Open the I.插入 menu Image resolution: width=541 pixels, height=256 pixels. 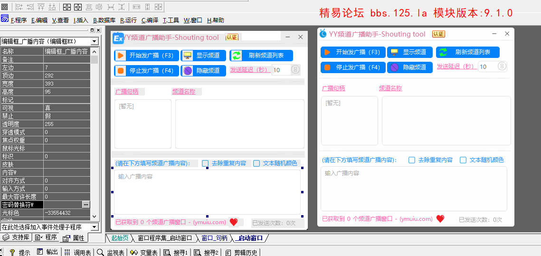point(81,20)
